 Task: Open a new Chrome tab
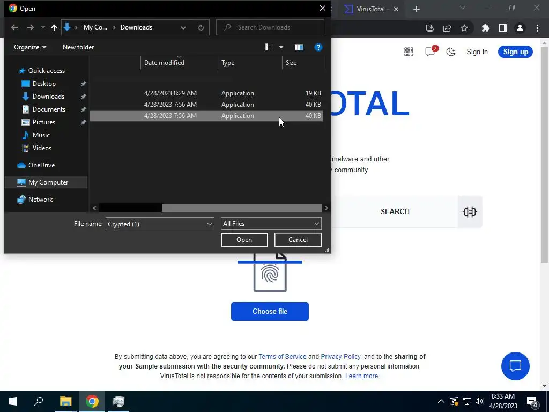(416, 9)
